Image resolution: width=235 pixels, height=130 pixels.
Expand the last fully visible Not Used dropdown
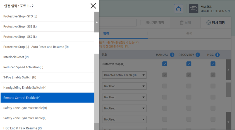point(124,119)
